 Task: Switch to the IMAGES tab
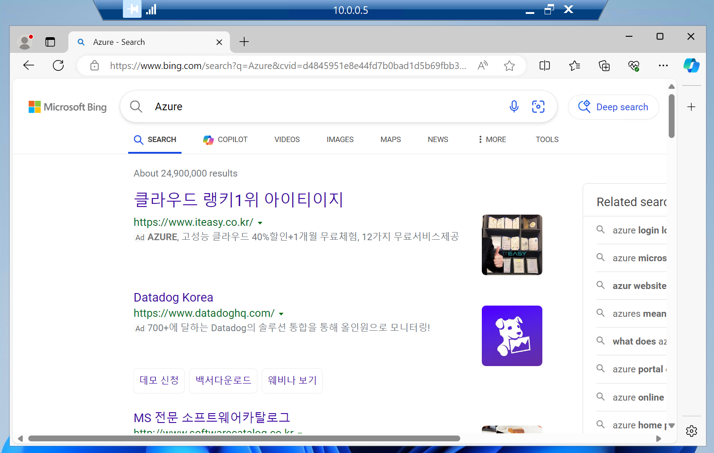pos(340,139)
